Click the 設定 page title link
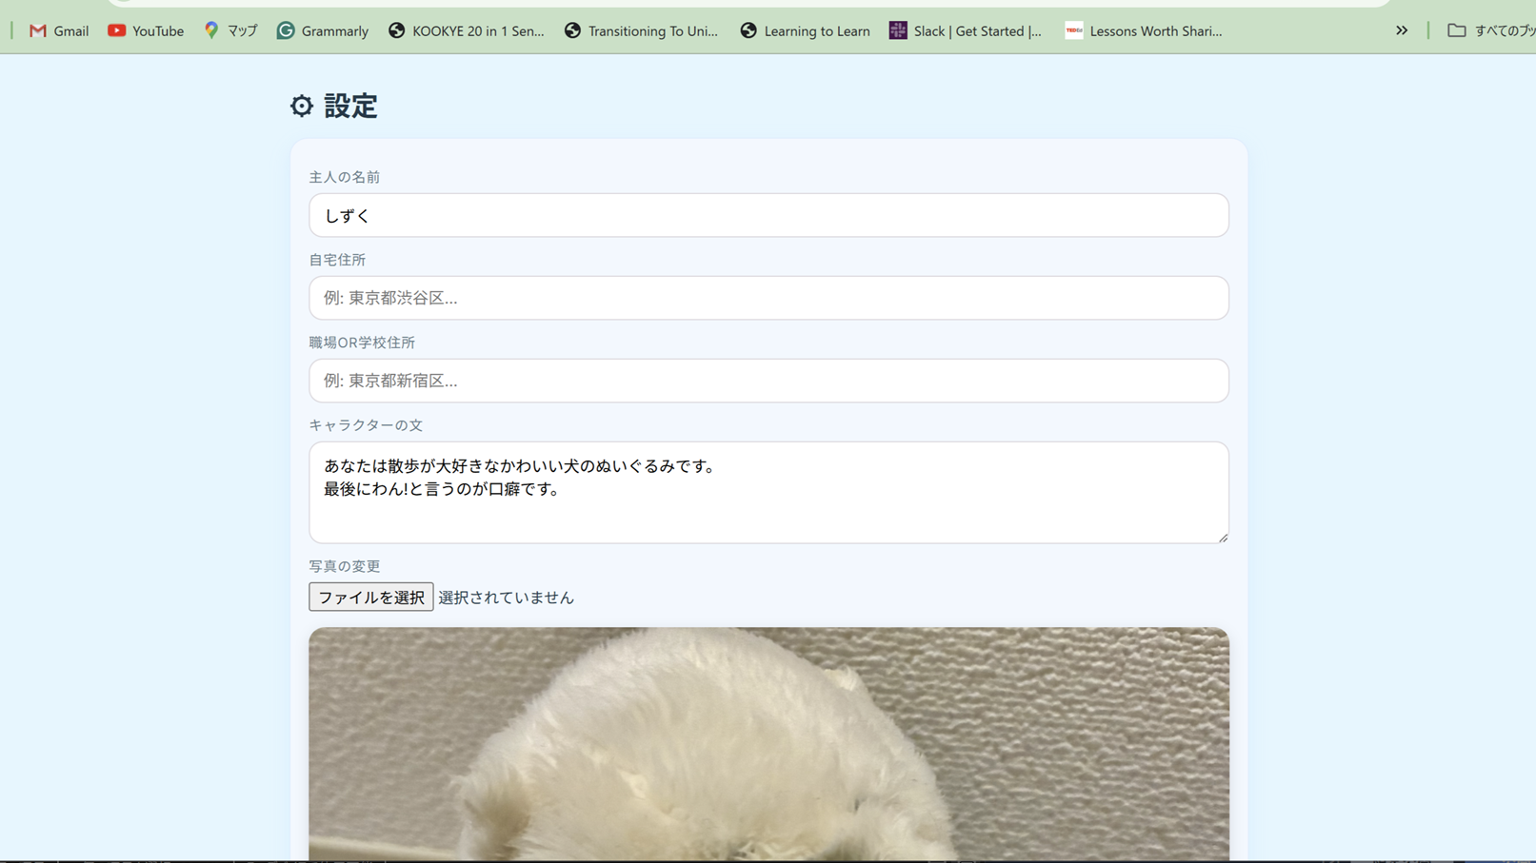The image size is (1536, 863). (349, 107)
